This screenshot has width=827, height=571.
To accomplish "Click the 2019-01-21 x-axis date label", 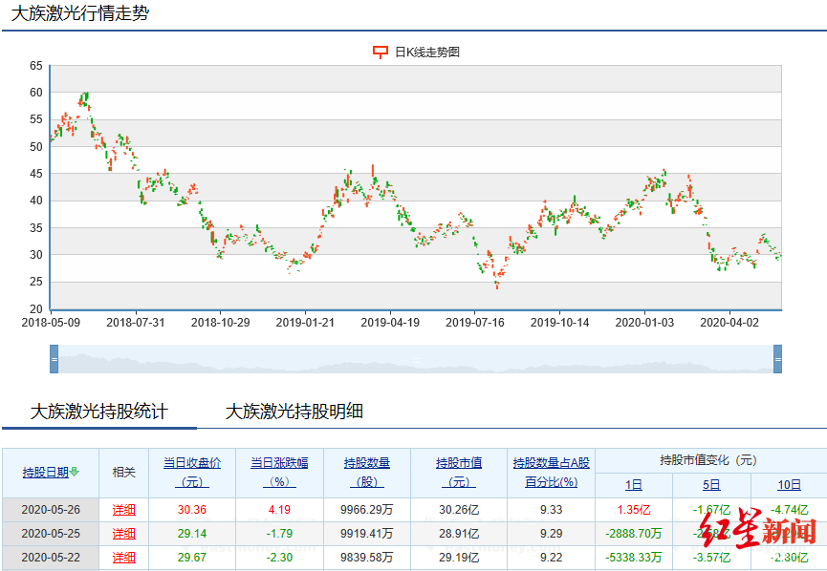I will (305, 323).
